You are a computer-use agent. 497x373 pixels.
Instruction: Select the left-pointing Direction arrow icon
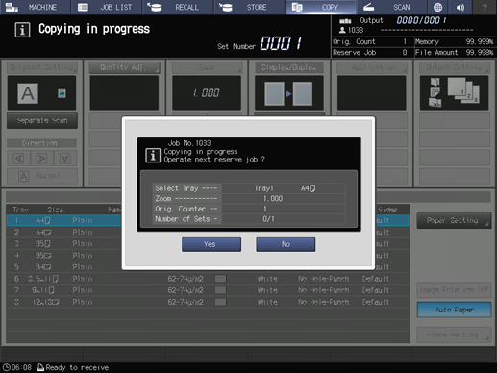(x=18, y=159)
